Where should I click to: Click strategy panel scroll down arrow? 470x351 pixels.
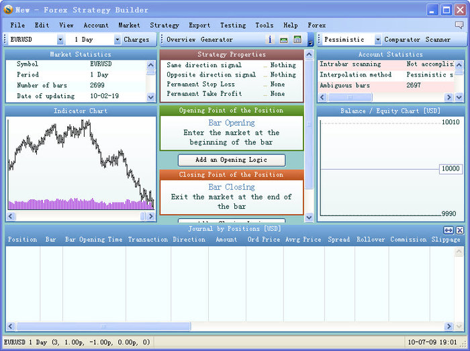tap(309, 217)
